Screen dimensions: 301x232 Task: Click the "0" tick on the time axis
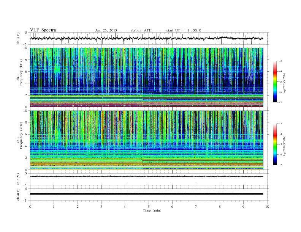point(30,207)
